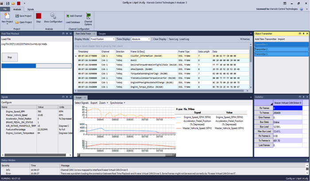Click quick-access save disk icon
This screenshot has width=310, height=181.
point(8,3)
